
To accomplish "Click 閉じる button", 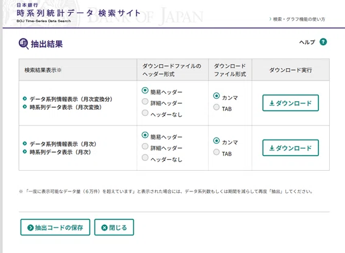I will 114,227.
